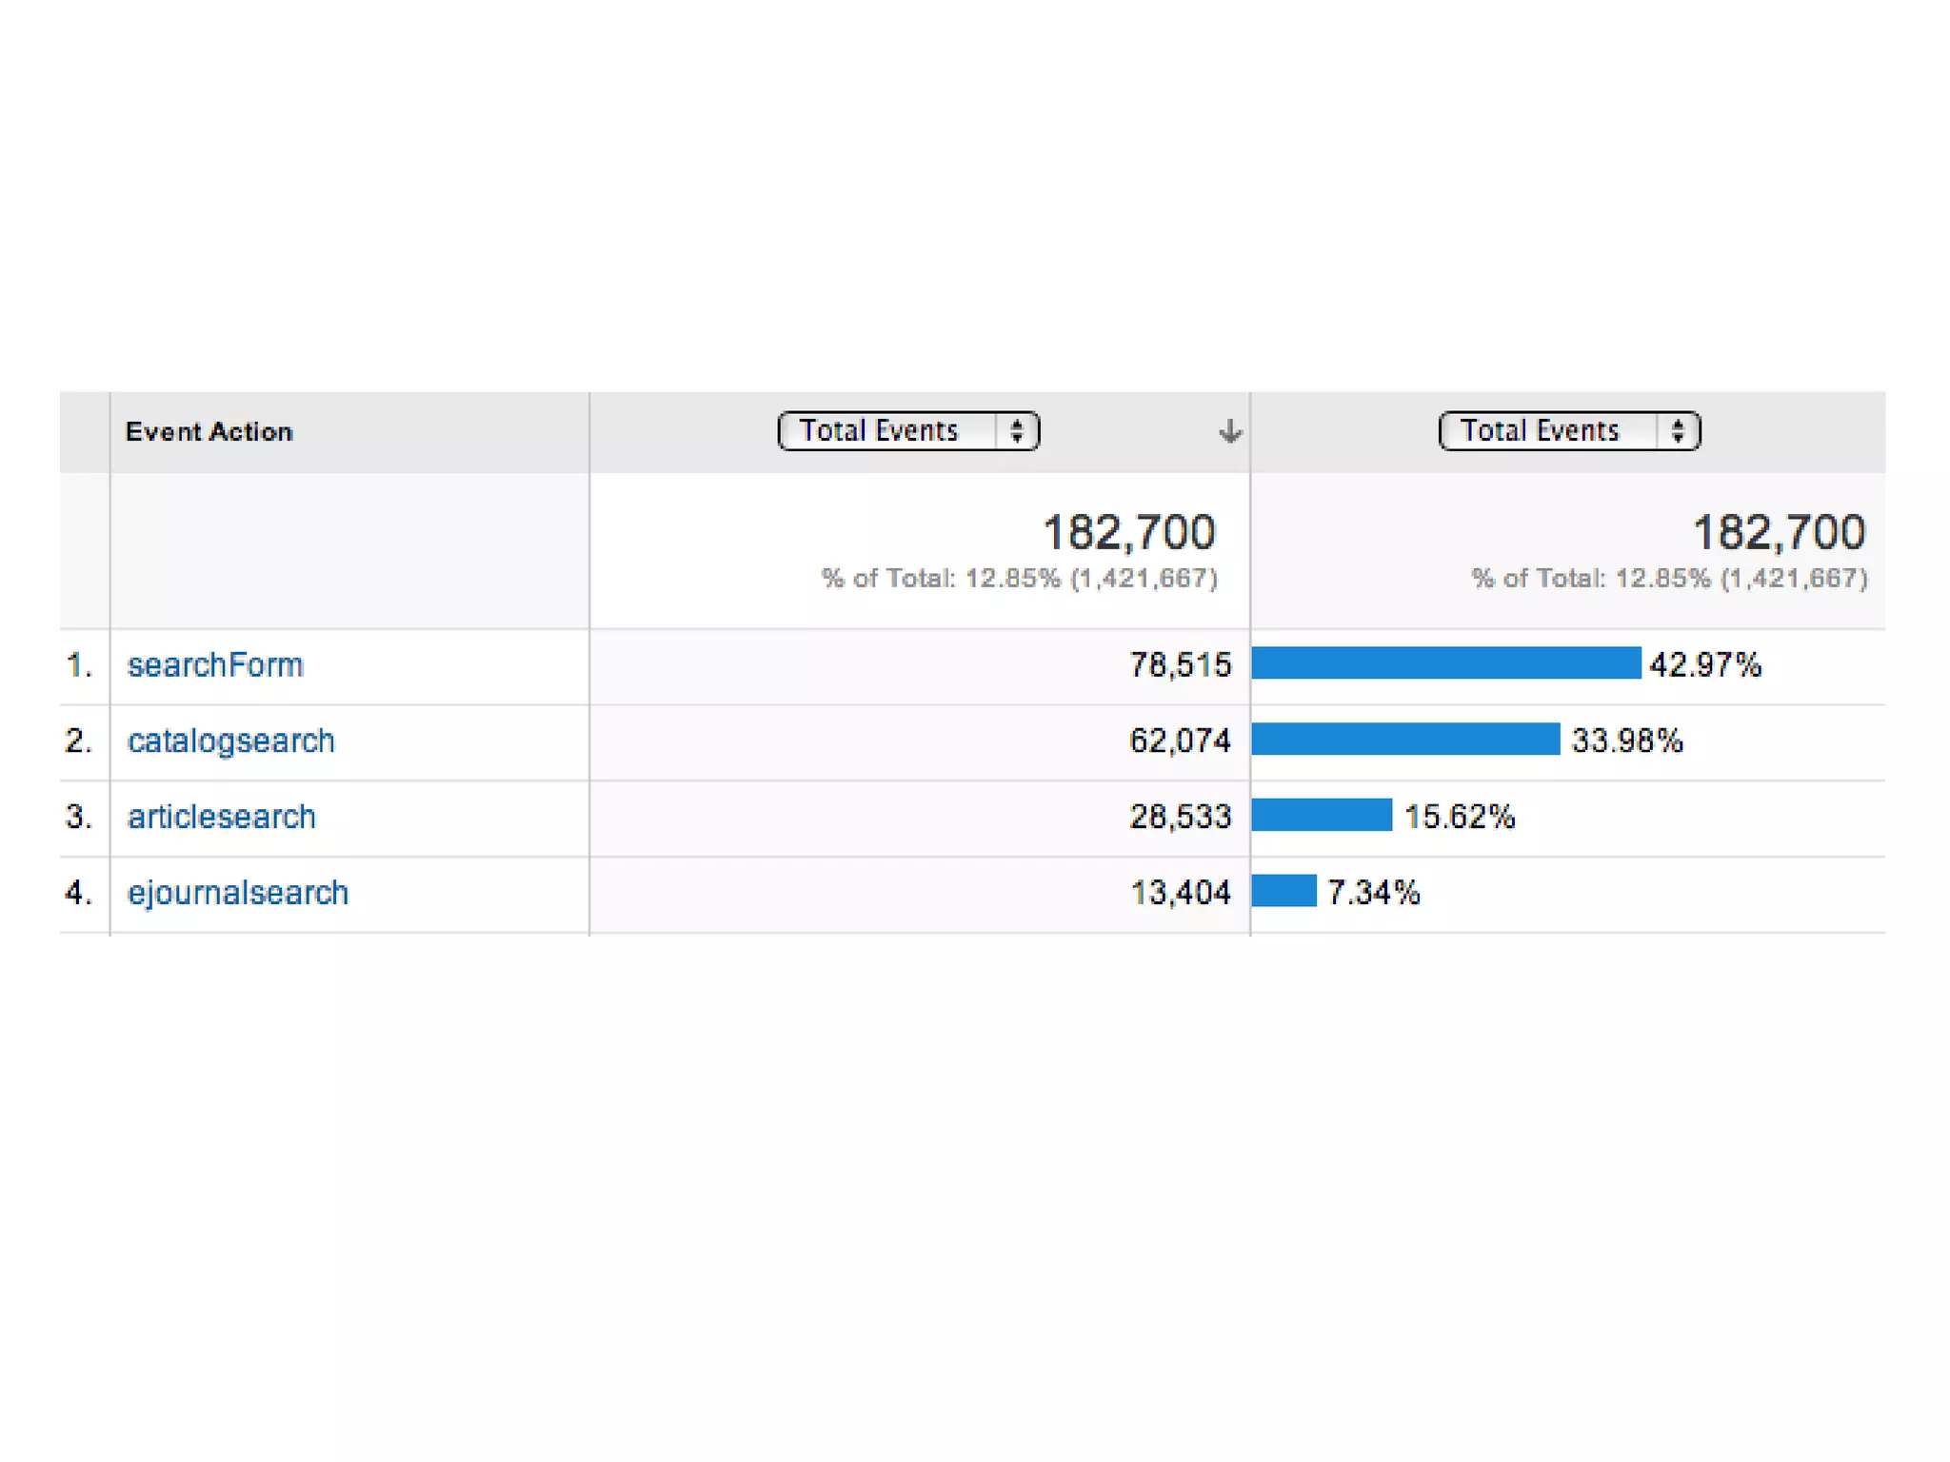The height and width of the screenshot is (1462, 1950).
Task: Click the 28,533 total events value
Action: coord(1180,817)
